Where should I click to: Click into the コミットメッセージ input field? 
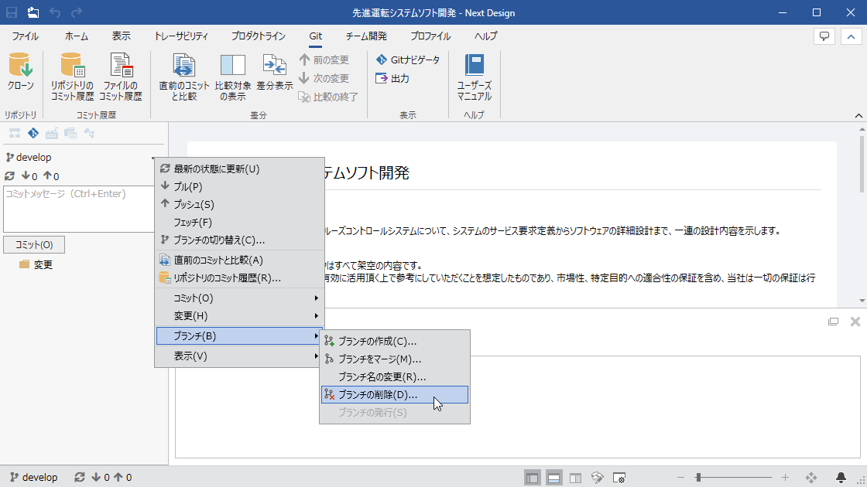(x=79, y=209)
